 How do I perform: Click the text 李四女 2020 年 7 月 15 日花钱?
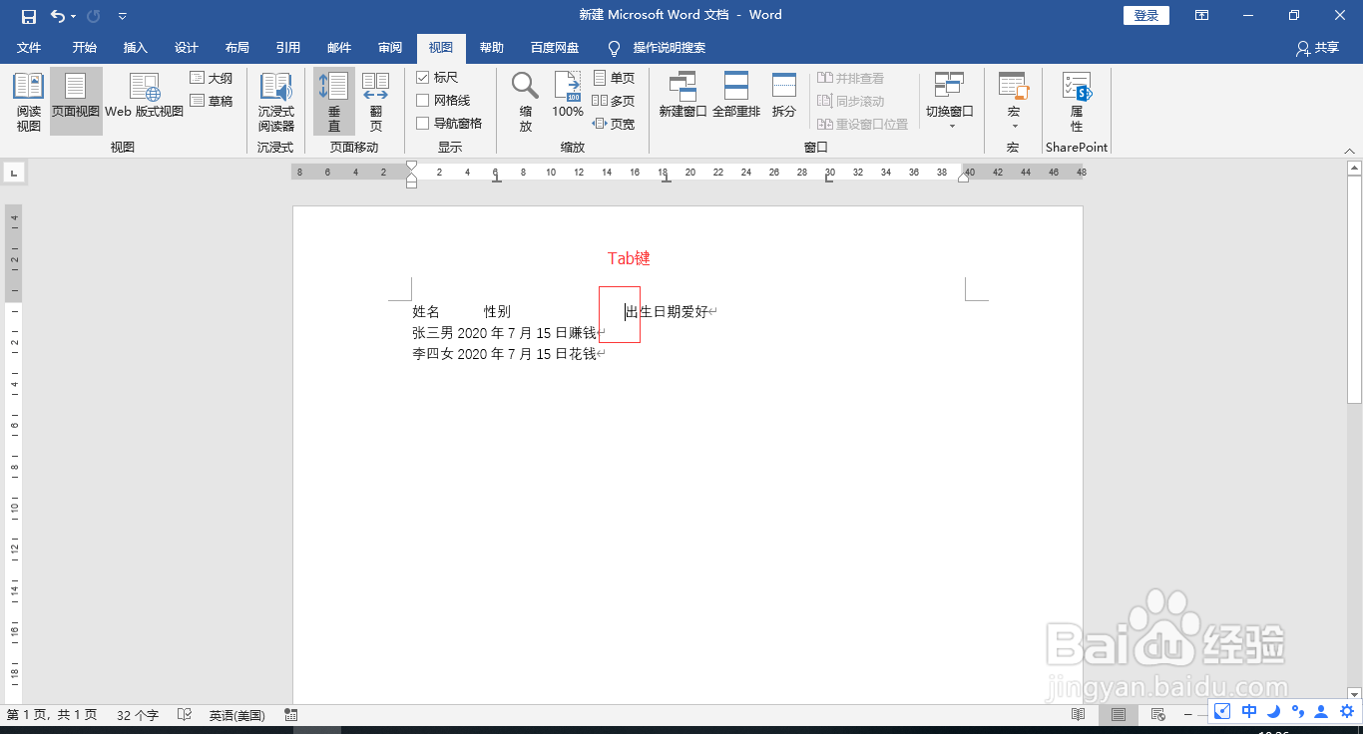pyautogui.click(x=504, y=354)
